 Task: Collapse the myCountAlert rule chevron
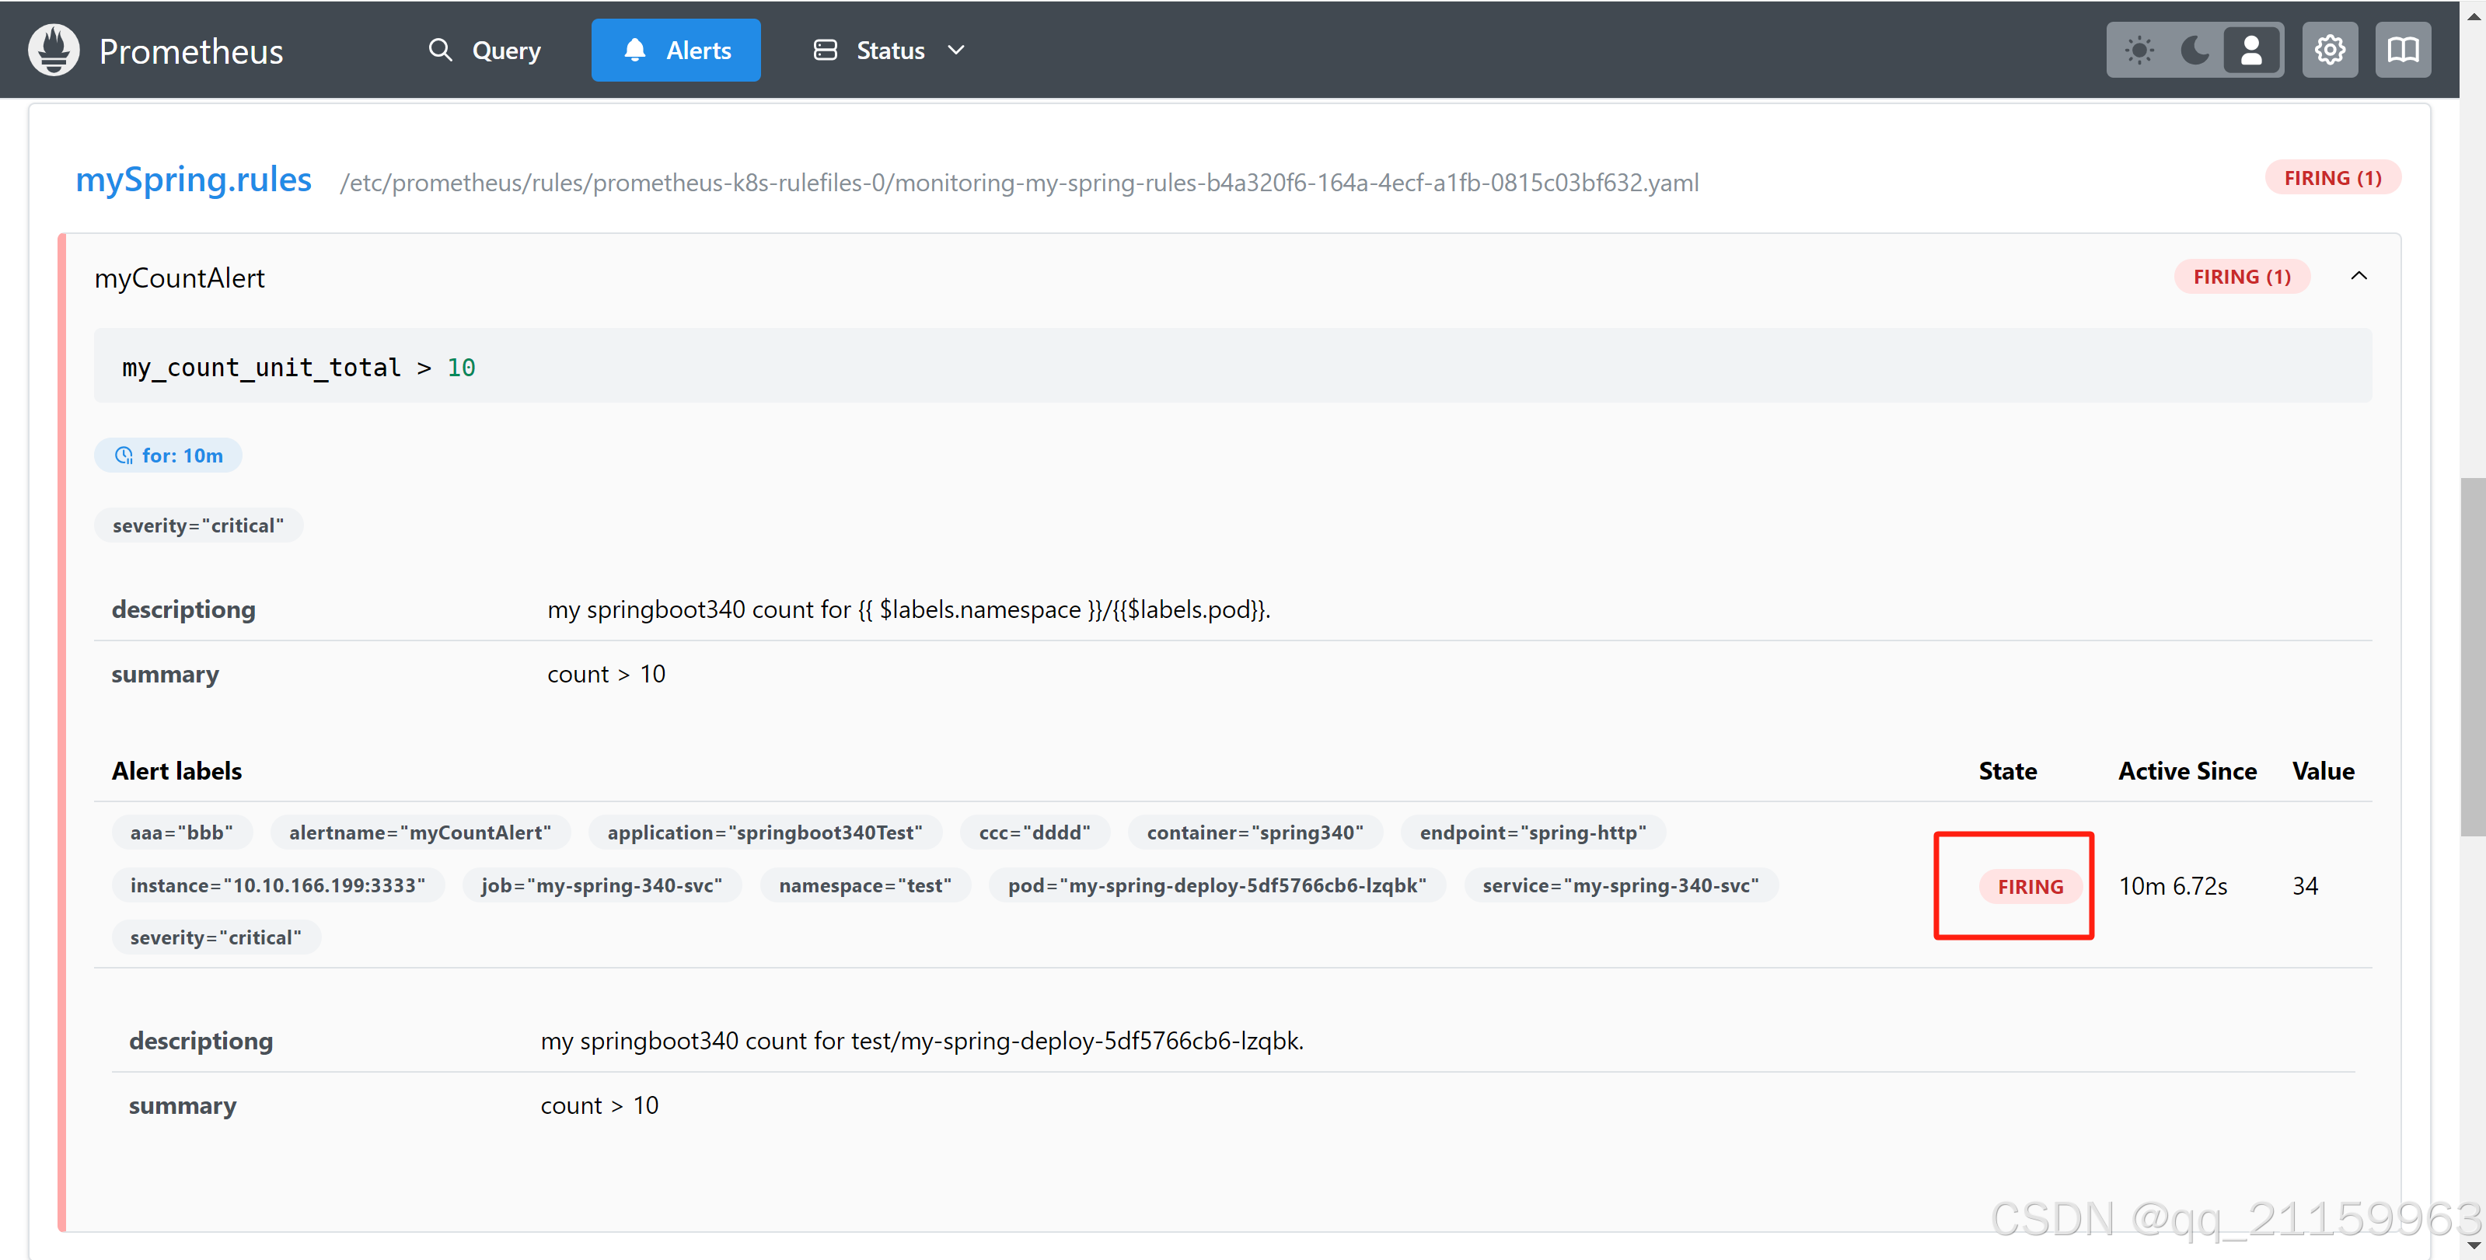(2359, 277)
